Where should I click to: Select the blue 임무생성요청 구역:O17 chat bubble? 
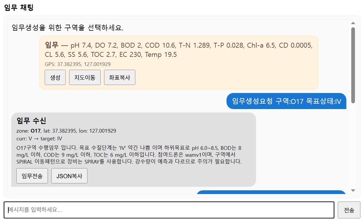pyautogui.click(x=286, y=101)
